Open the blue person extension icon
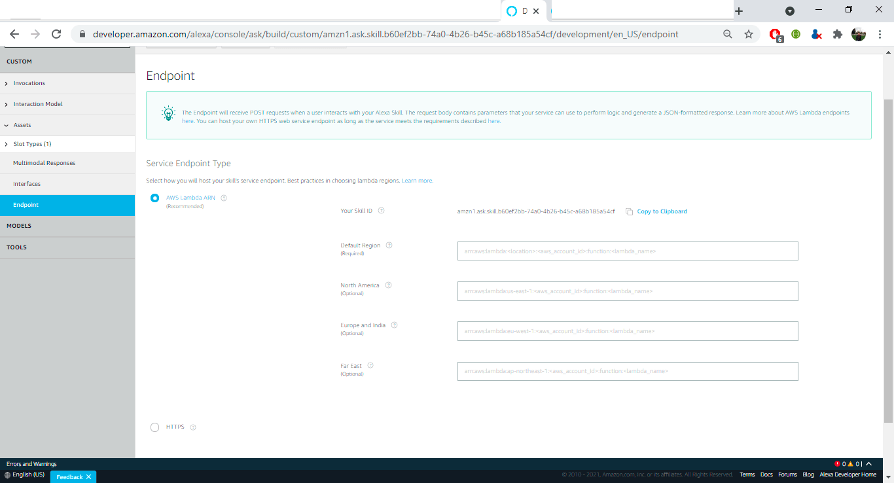 click(816, 34)
